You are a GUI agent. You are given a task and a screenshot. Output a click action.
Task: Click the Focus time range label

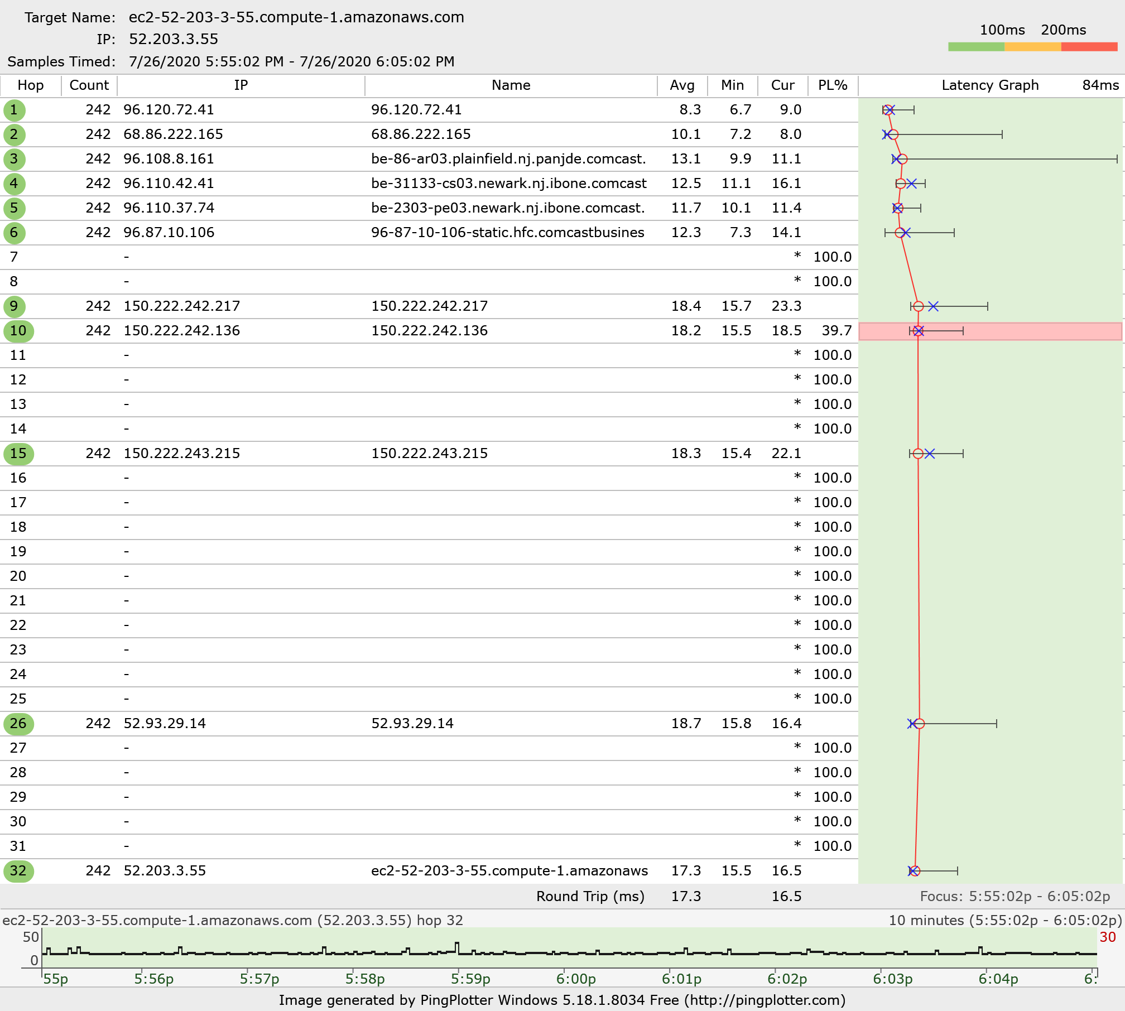pos(1015,896)
